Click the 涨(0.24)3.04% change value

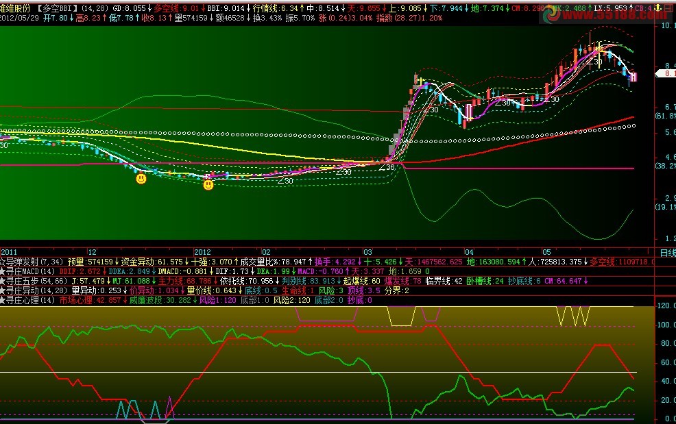point(346,18)
